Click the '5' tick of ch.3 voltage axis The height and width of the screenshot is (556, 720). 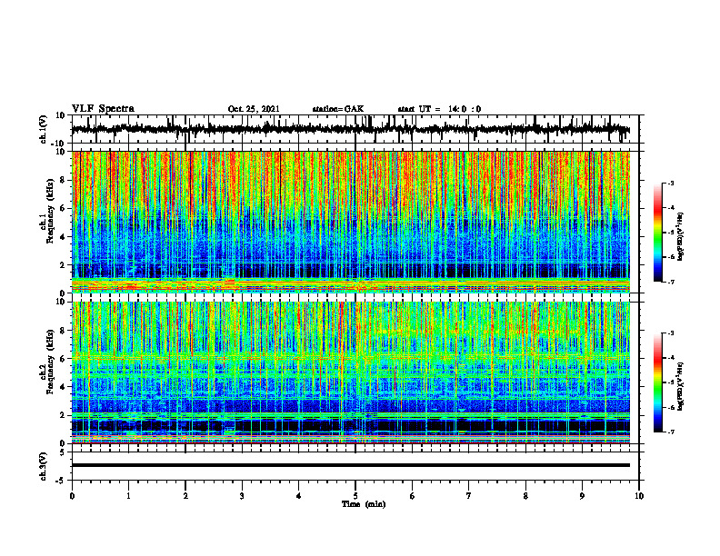coord(63,452)
